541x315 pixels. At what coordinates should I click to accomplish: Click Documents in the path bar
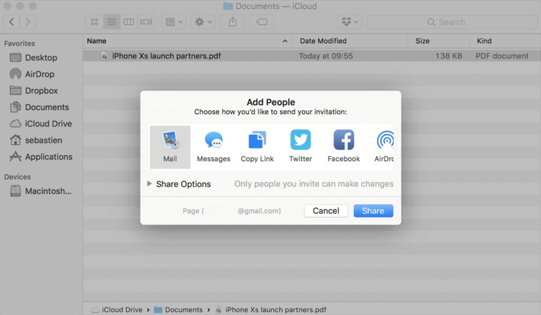179,310
